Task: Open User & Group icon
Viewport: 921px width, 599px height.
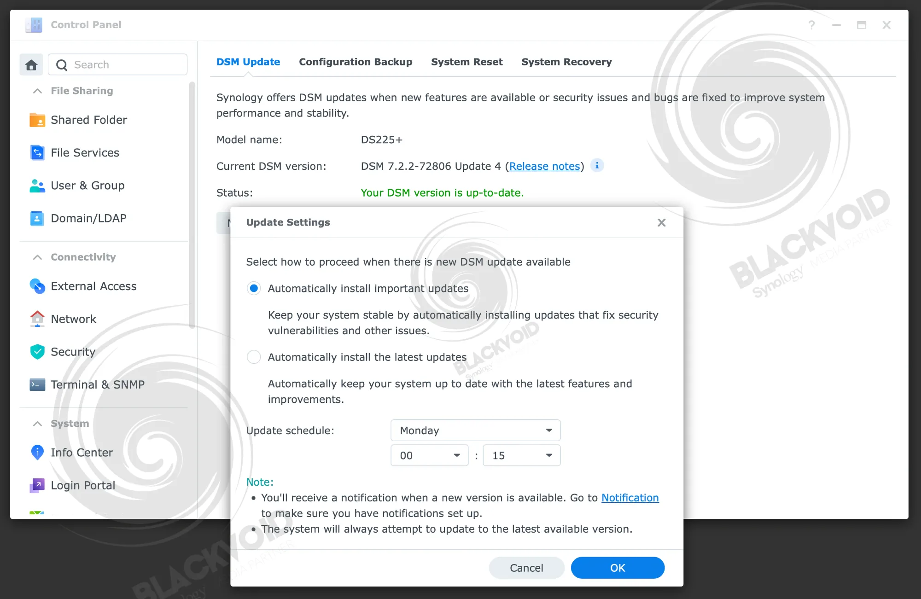Action: coord(37,186)
